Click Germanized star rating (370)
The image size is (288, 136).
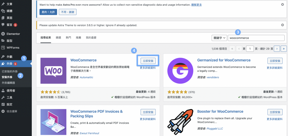pos(177,92)
